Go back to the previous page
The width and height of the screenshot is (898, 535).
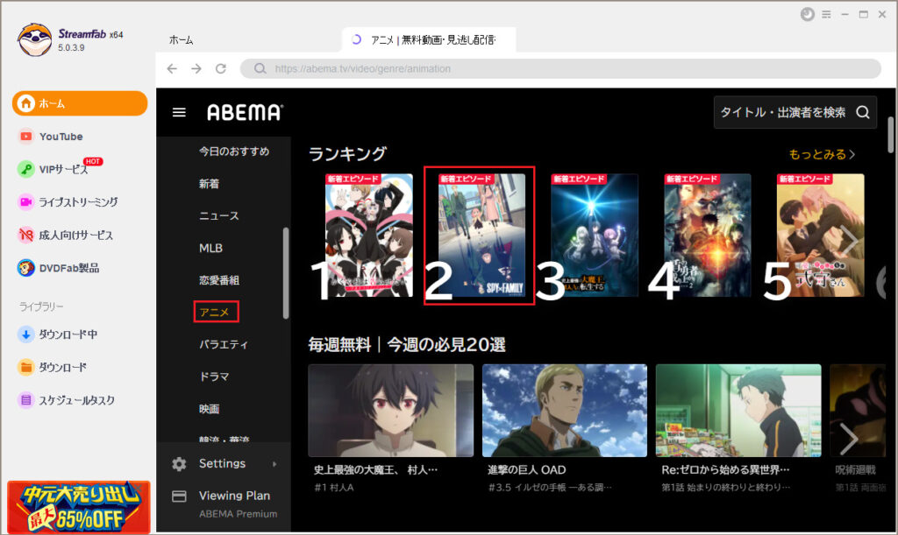tap(172, 68)
